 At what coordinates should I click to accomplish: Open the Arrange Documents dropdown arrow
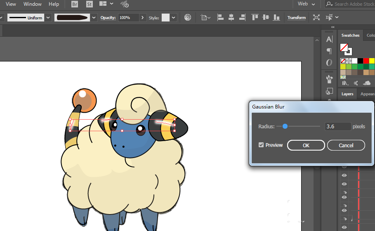point(112,4)
